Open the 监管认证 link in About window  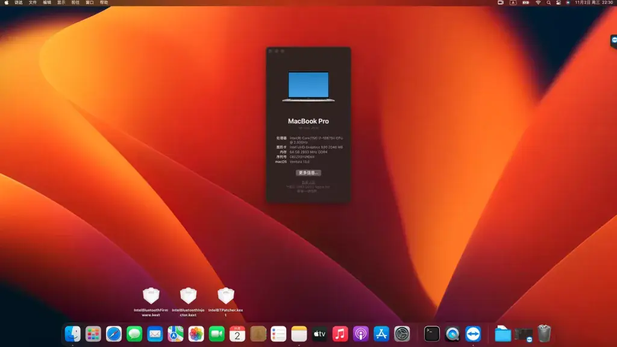pyautogui.click(x=308, y=182)
